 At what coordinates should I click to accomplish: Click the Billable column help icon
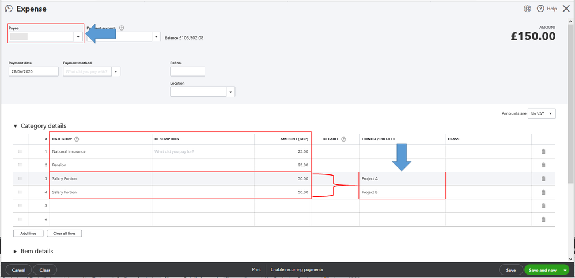343,139
